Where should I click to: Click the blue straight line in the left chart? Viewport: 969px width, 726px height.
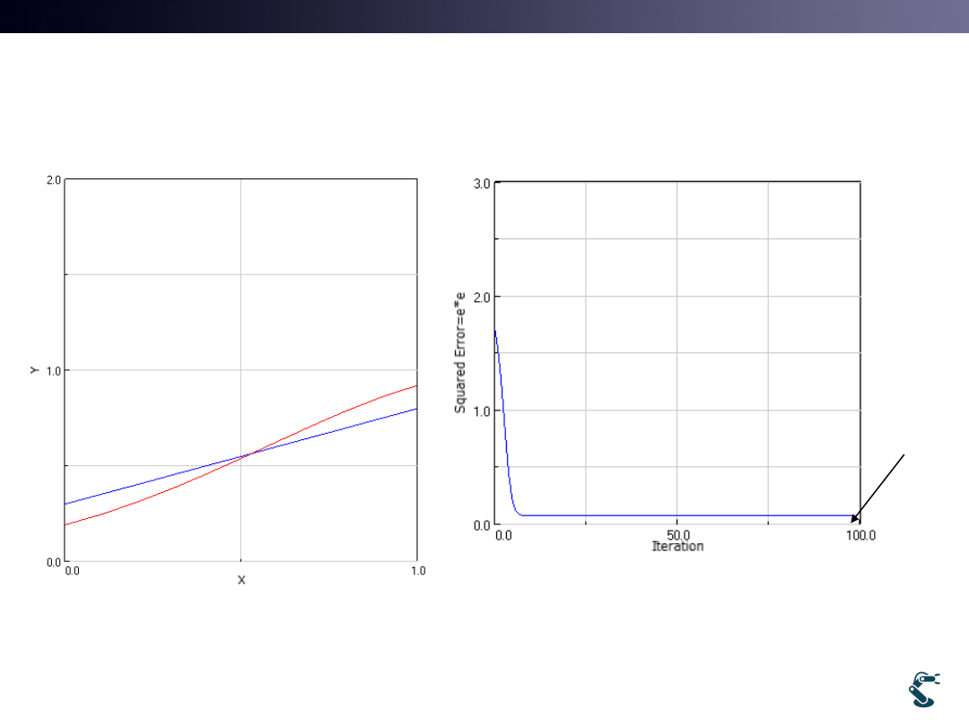153,479
